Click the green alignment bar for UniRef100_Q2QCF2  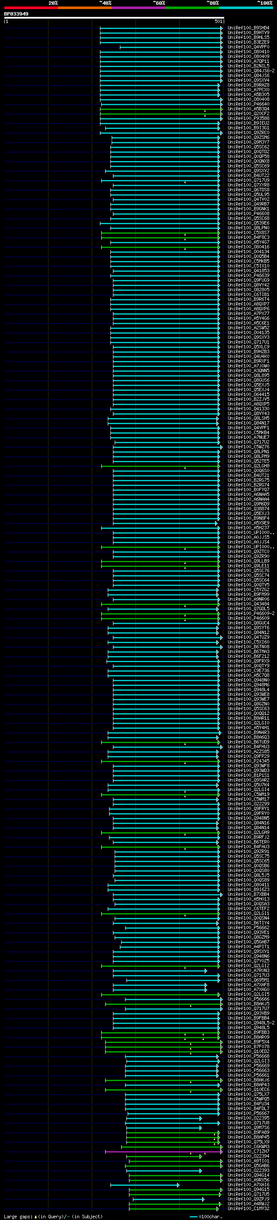click(161, 114)
